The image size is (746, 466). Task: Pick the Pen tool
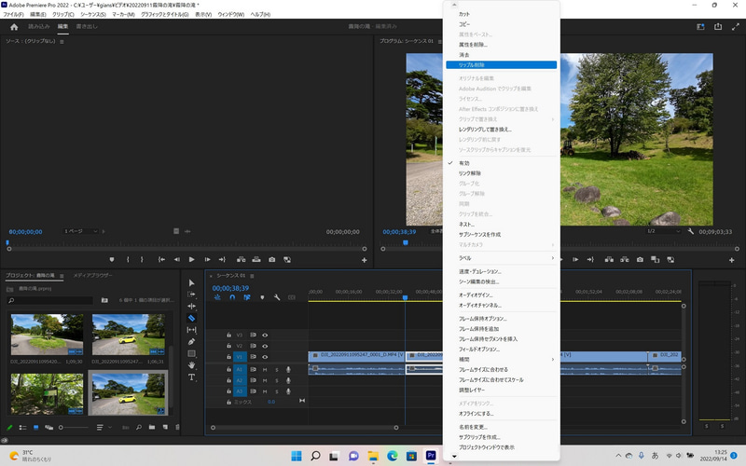(x=192, y=342)
